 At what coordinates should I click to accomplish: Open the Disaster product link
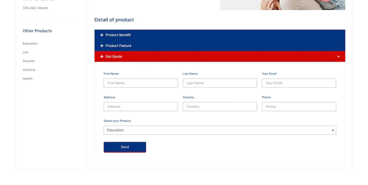(29, 61)
